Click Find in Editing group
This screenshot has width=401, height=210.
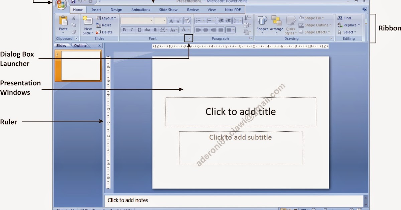(345, 18)
